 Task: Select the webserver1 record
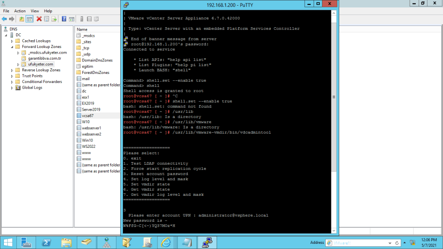click(91, 128)
